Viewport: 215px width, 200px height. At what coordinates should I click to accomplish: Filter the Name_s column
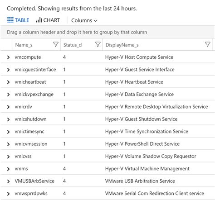(x=56, y=44)
